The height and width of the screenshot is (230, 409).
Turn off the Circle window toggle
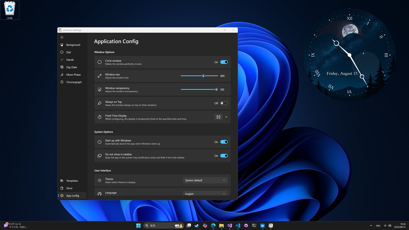pos(224,62)
